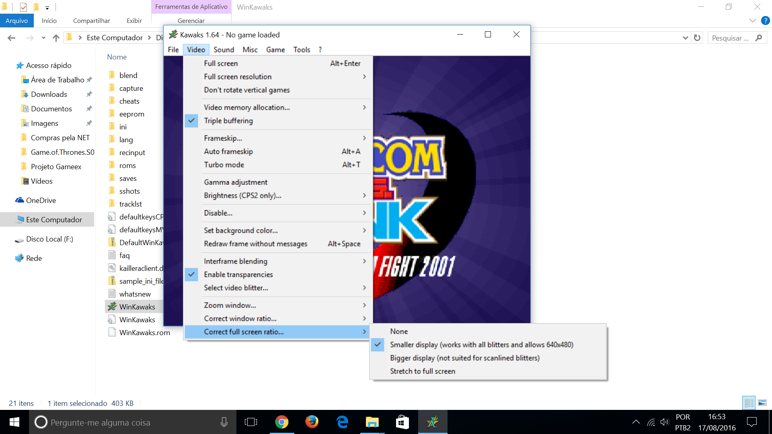Click the Cortana microphone icon
Screen dimensions: 772x434
(x=224, y=422)
